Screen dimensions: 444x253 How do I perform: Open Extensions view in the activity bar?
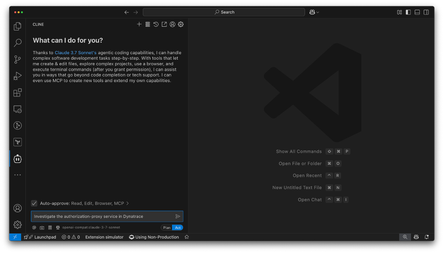tap(17, 93)
